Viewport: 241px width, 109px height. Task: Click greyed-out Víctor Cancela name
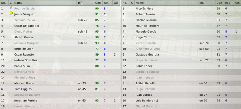(146, 43)
